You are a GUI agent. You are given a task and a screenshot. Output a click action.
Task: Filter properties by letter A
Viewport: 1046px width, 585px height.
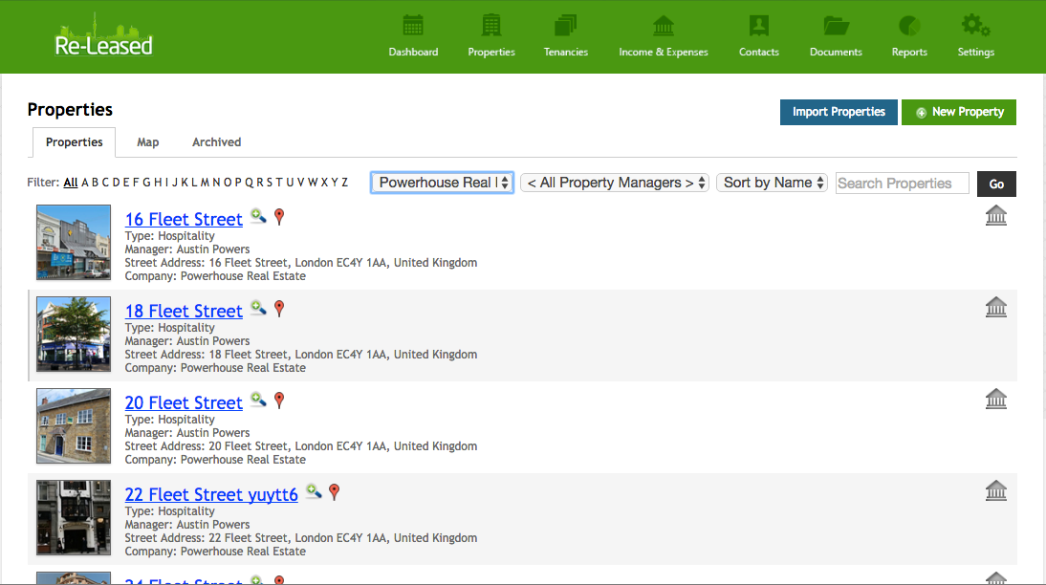coord(85,183)
